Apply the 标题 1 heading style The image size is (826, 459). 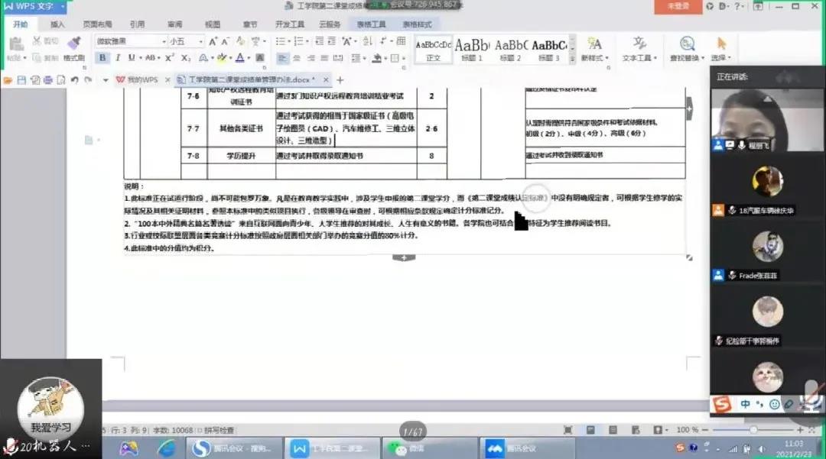coord(472,49)
